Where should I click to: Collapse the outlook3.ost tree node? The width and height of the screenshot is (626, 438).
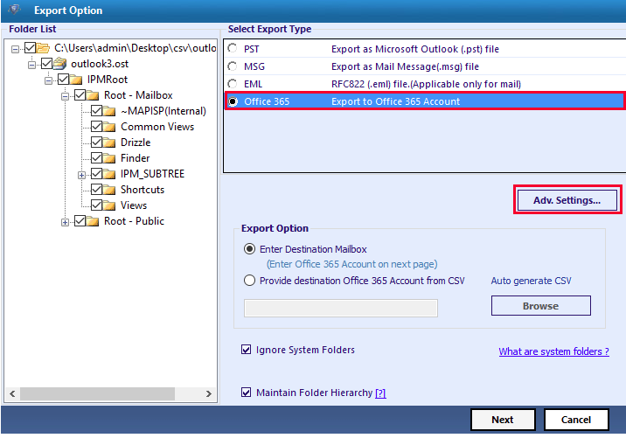31,65
